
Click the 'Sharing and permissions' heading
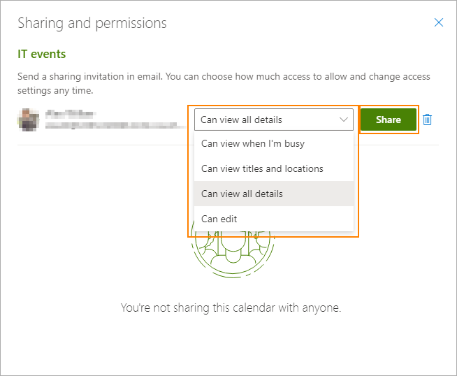(x=92, y=23)
